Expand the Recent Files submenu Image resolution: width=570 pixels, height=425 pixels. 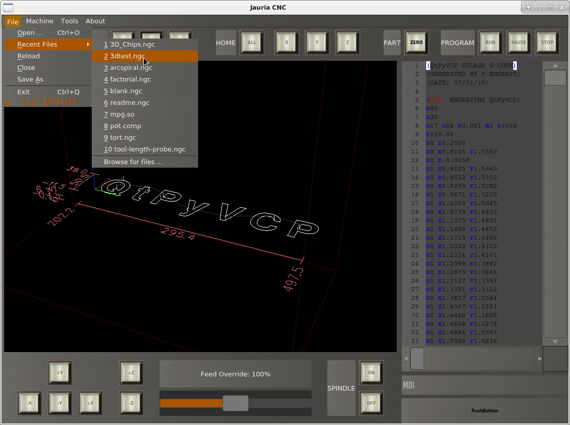point(48,45)
